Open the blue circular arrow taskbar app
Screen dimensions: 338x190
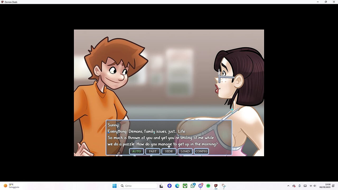(169, 186)
